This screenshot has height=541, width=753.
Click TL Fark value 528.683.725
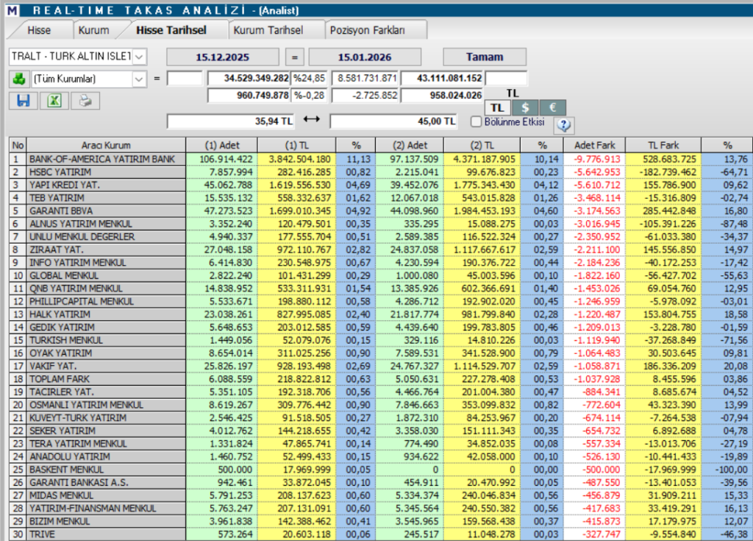665,159
